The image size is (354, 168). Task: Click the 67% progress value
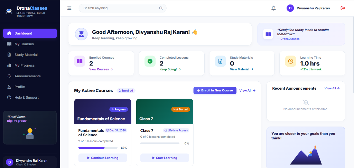[124, 148]
